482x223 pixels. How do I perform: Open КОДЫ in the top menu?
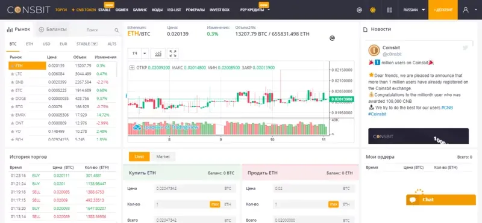pos(157,10)
